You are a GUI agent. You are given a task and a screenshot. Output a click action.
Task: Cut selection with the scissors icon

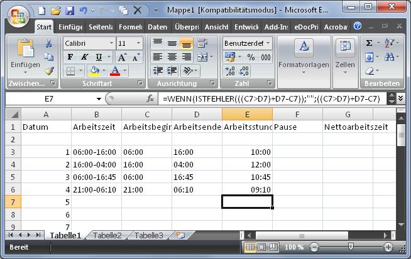tap(48, 43)
